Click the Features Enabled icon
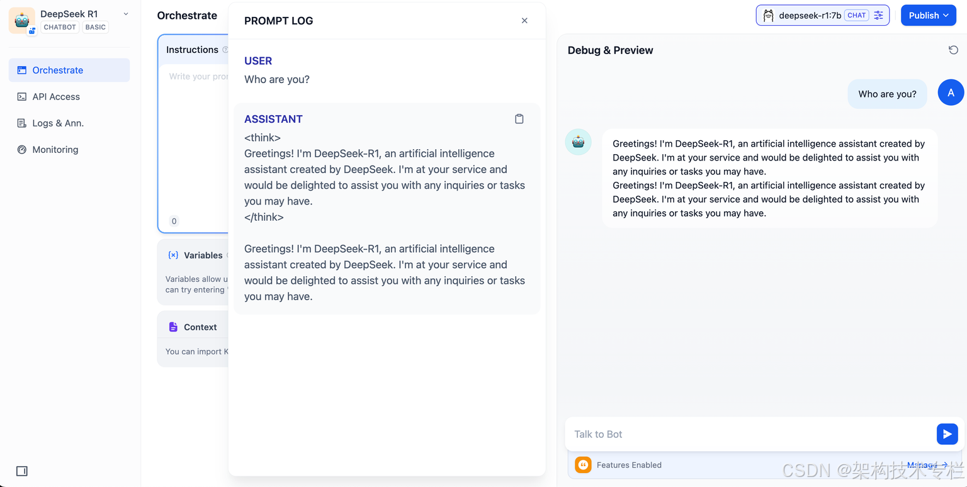Image resolution: width=967 pixels, height=487 pixels. (583, 465)
